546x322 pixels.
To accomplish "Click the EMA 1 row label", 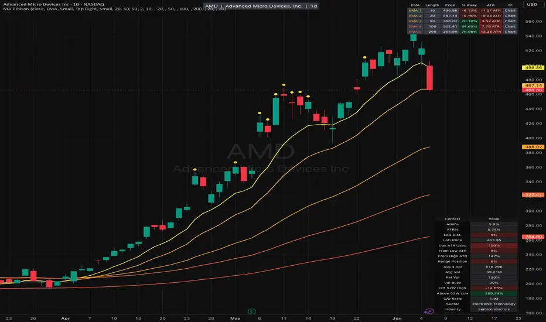I will click(x=415, y=11).
